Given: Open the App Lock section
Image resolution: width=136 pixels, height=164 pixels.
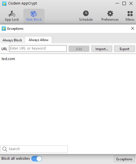Looking at the screenshot, I should (x=12, y=16).
